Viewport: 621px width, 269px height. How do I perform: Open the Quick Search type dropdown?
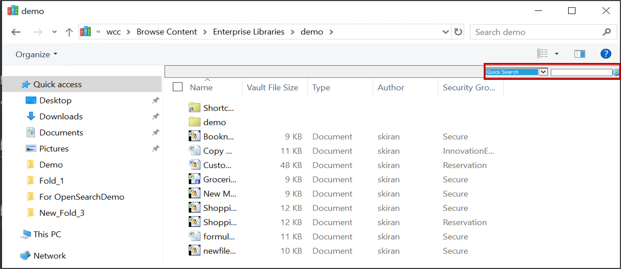tap(543, 72)
